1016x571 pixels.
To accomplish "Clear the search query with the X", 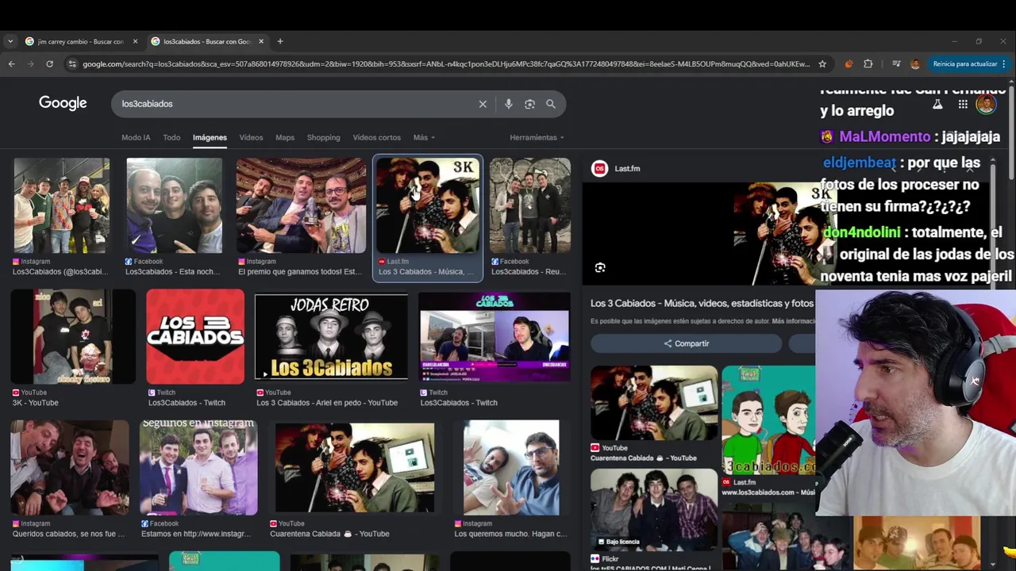I will (483, 104).
